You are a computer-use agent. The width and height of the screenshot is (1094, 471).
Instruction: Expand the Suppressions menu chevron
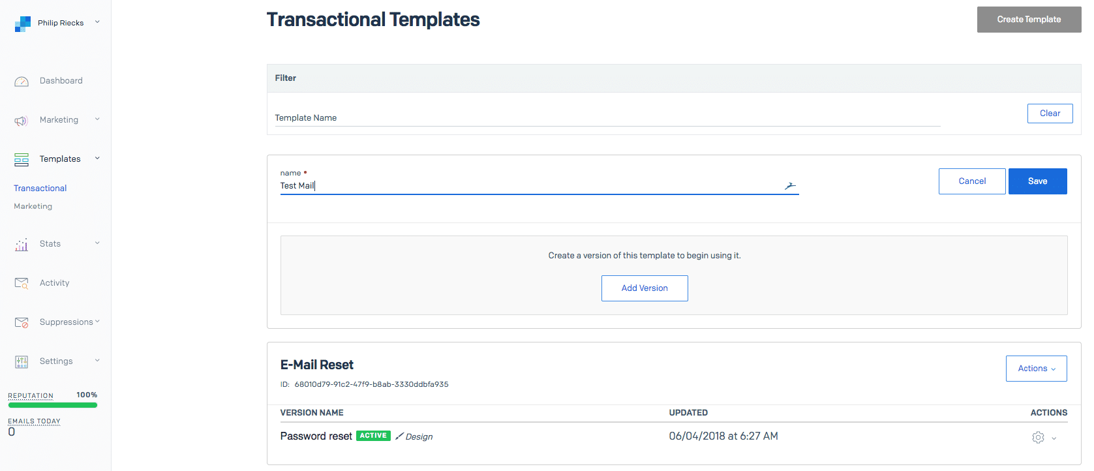click(x=97, y=321)
